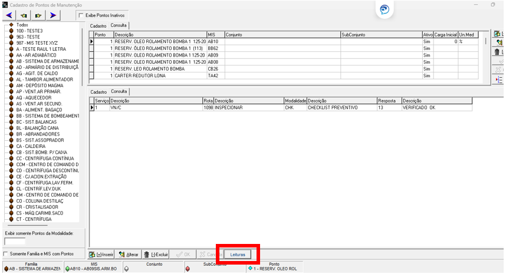Click Inserir button in bottom toolbar
Screen dimensions: 506x274
coord(101,255)
